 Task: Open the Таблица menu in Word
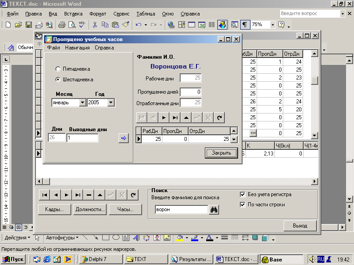click(146, 14)
